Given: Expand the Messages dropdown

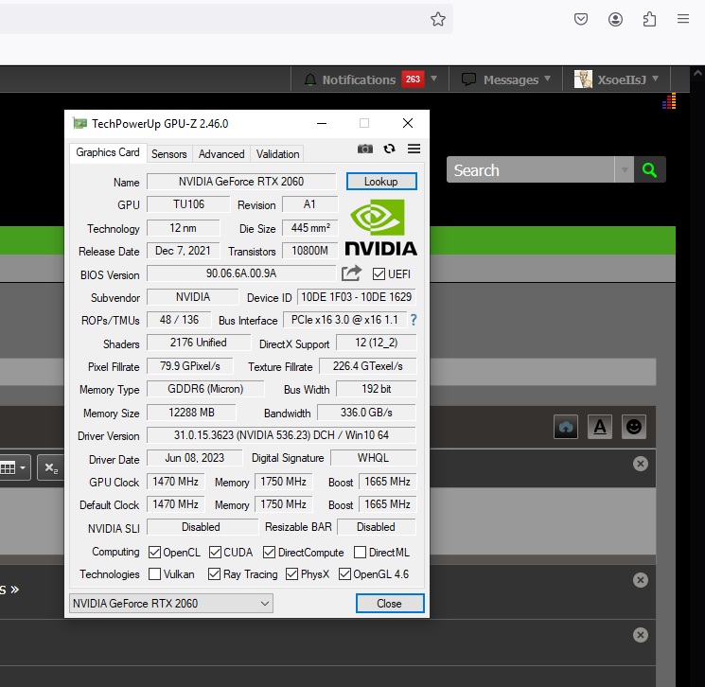Looking at the screenshot, I should pyautogui.click(x=547, y=79).
